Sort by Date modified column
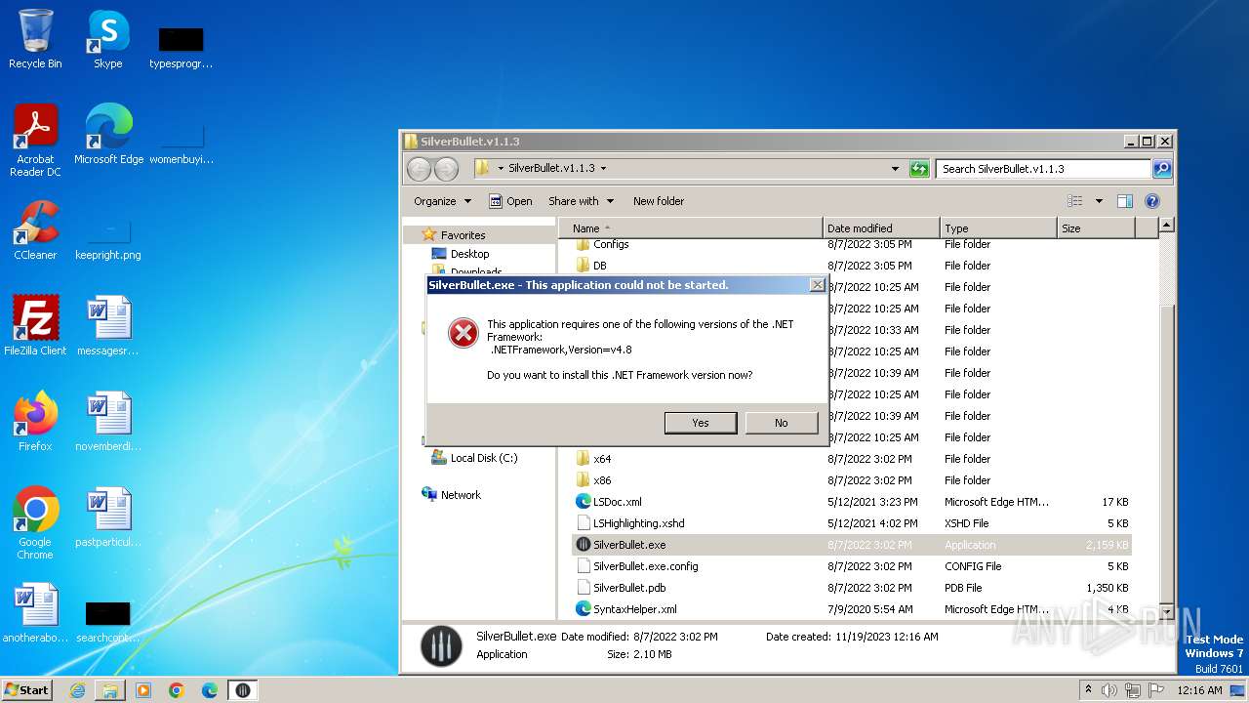The height and width of the screenshot is (703, 1249). tap(881, 228)
